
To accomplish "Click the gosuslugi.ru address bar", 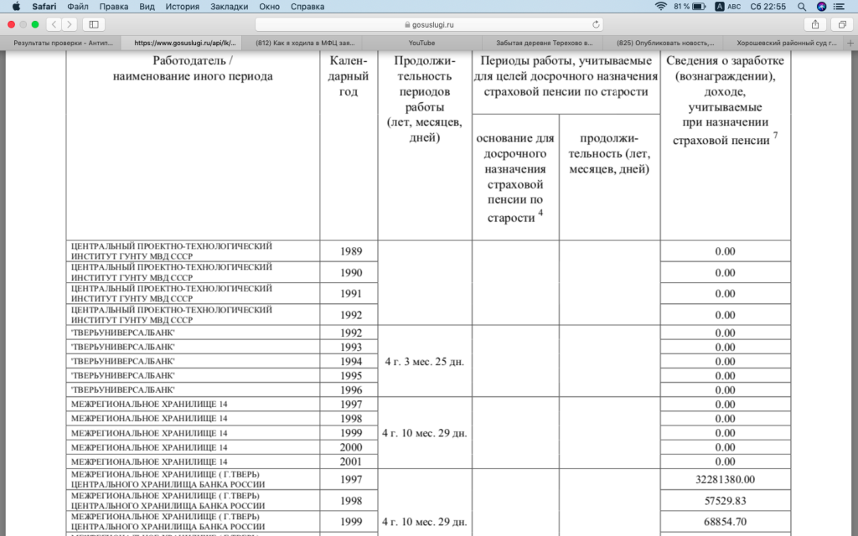I will 427,24.
